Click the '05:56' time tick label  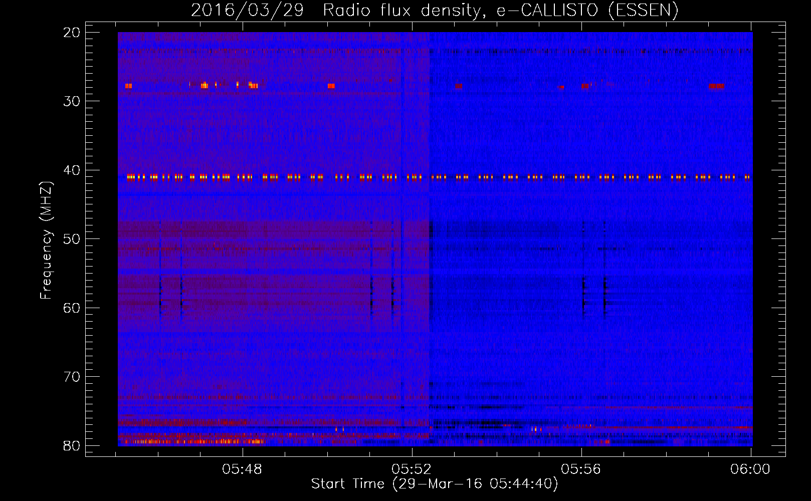(581, 469)
